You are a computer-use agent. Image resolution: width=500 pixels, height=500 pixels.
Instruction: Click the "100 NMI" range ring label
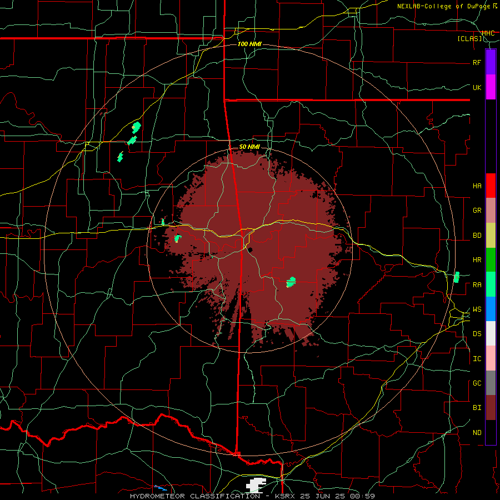coord(249,44)
